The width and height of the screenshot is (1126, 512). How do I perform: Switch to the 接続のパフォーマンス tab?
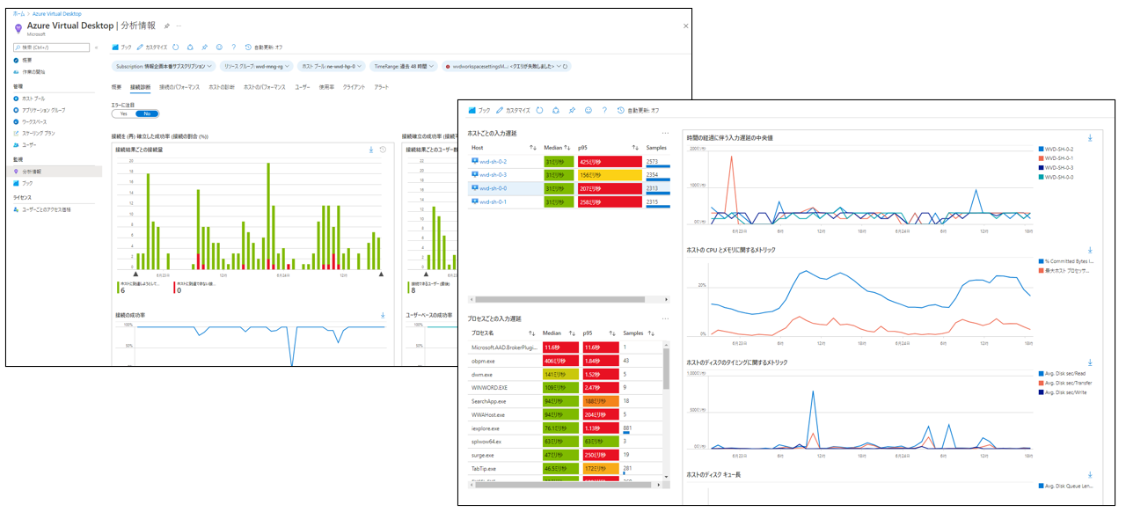point(179,87)
